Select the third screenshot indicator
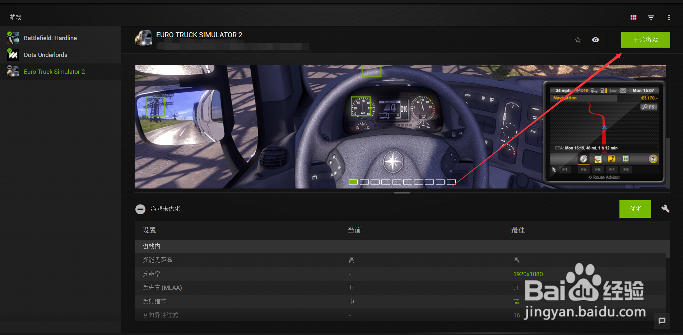The height and width of the screenshot is (335, 683). (x=375, y=182)
